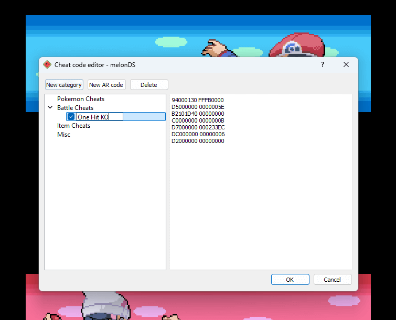Click the question mark help button

pyautogui.click(x=323, y=64)
